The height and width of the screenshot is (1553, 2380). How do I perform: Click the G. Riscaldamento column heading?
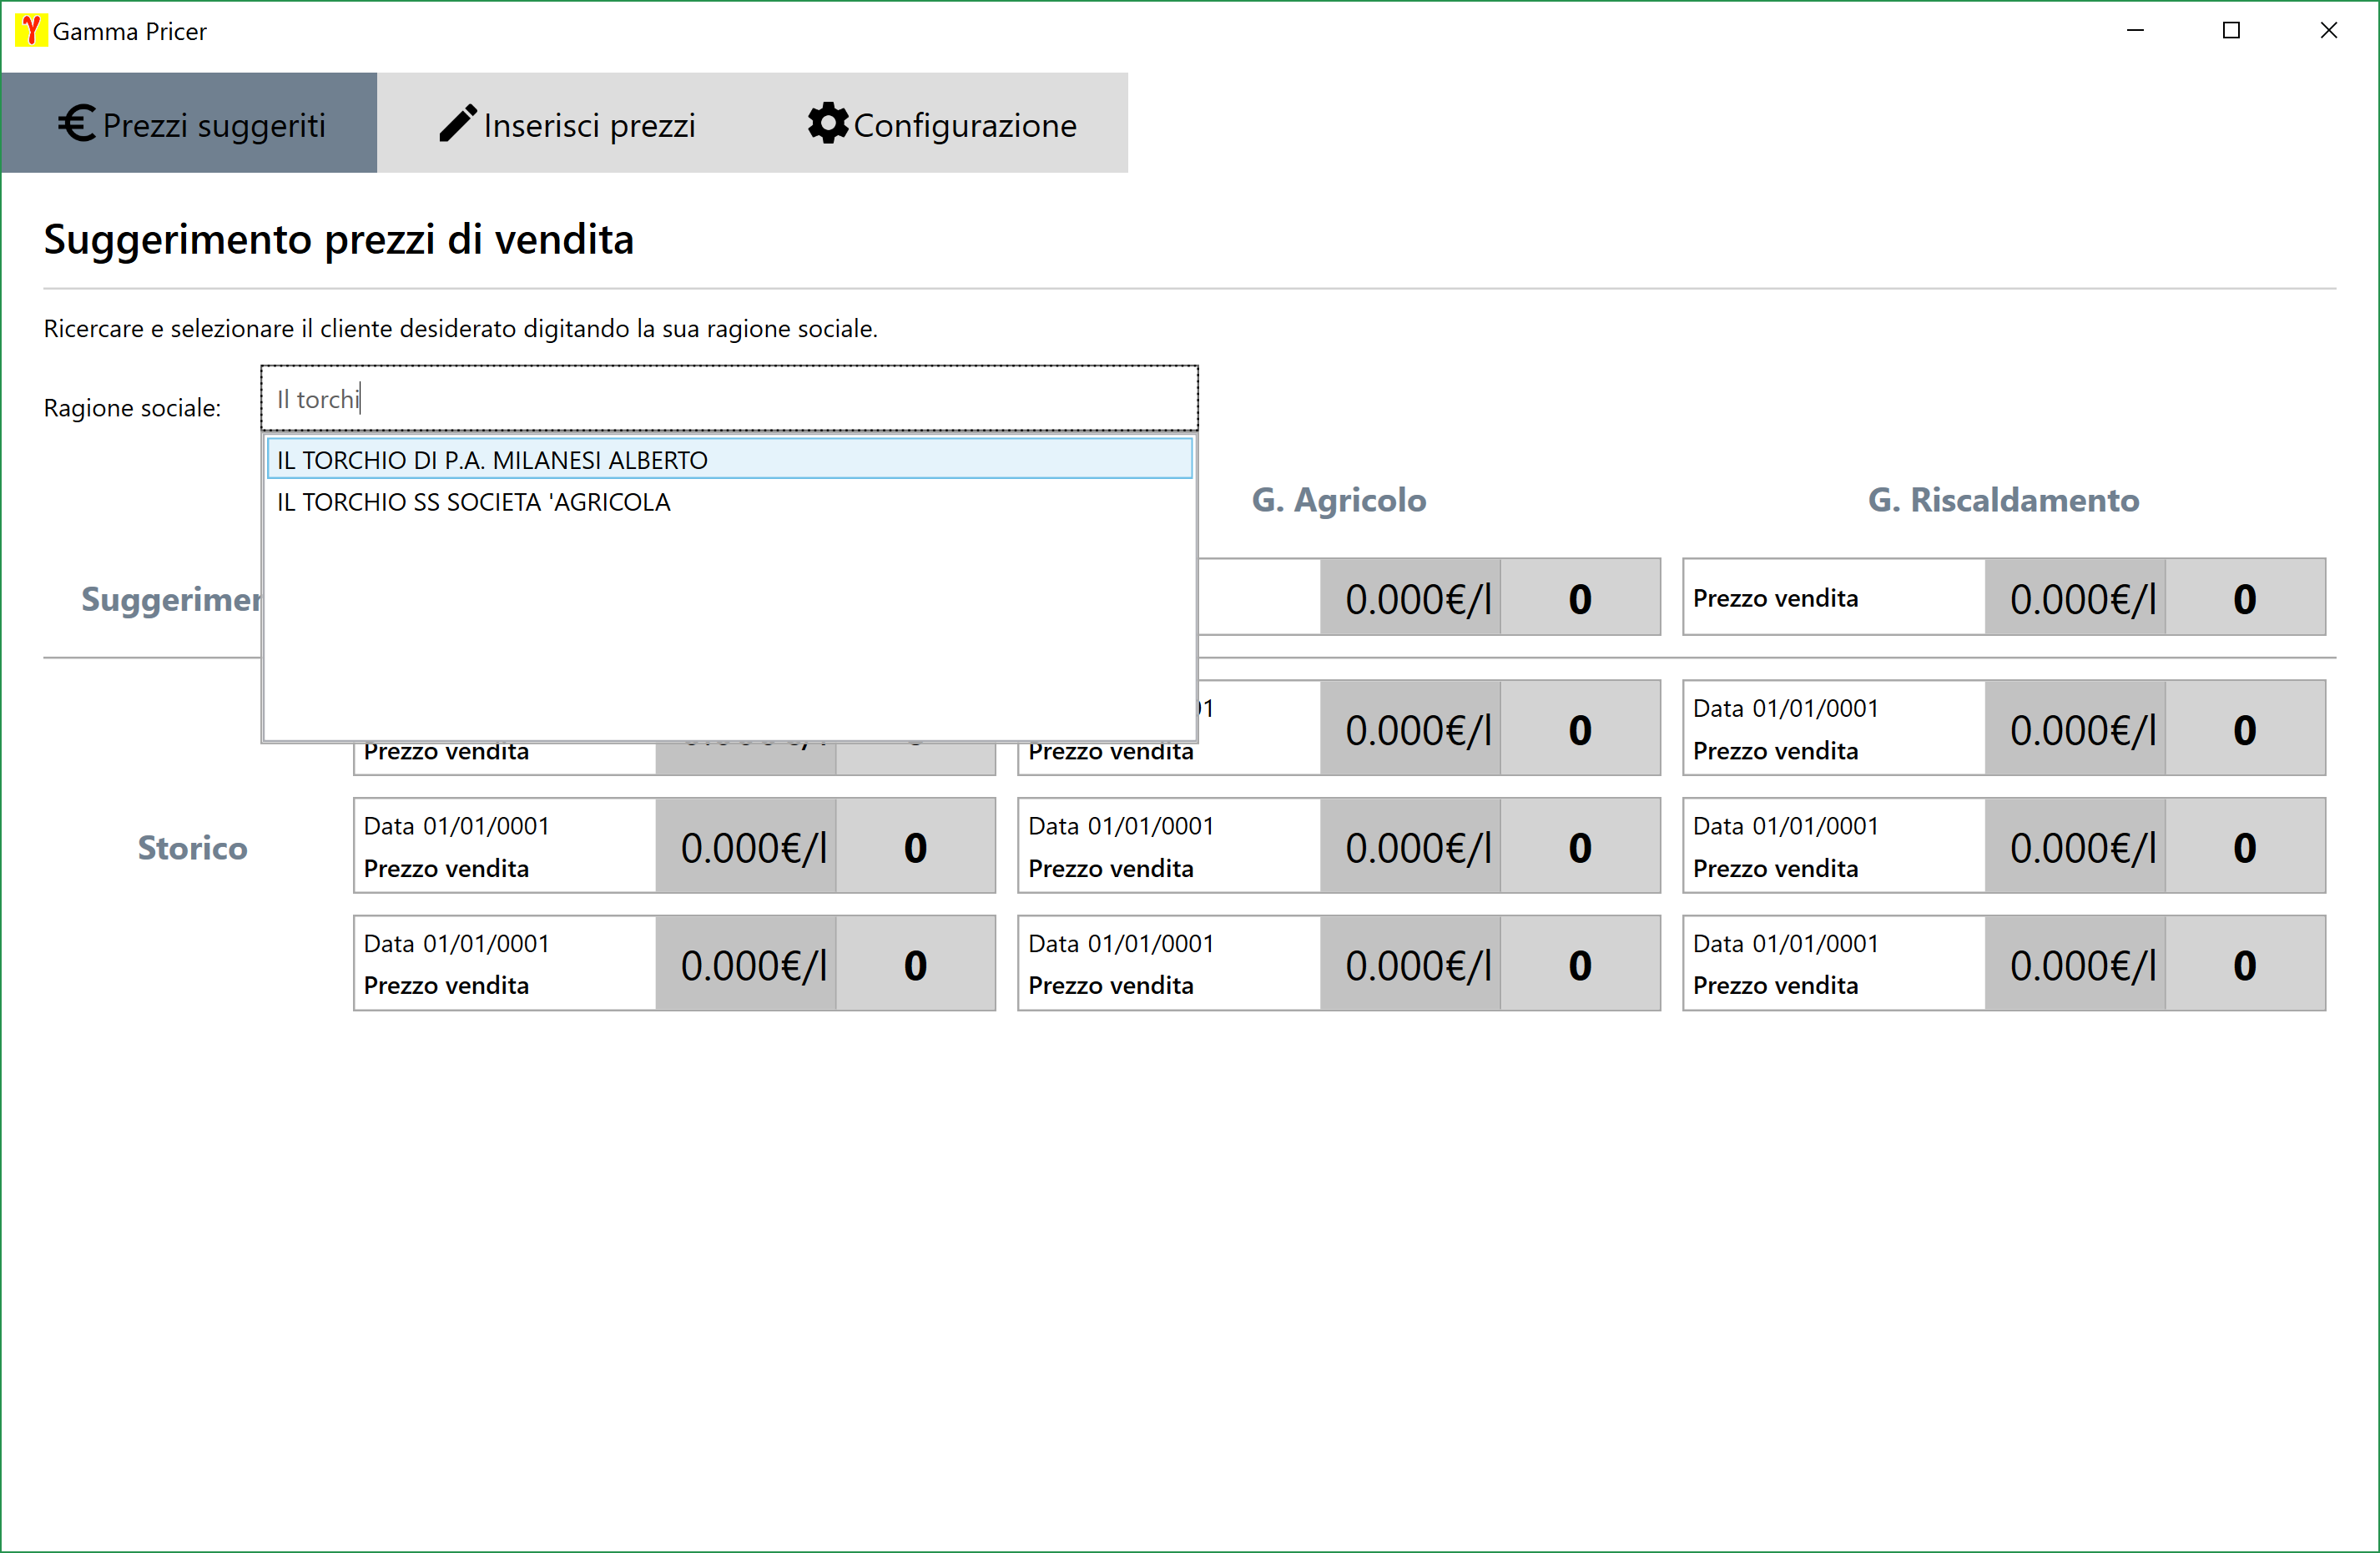(x=2003, y=500)
